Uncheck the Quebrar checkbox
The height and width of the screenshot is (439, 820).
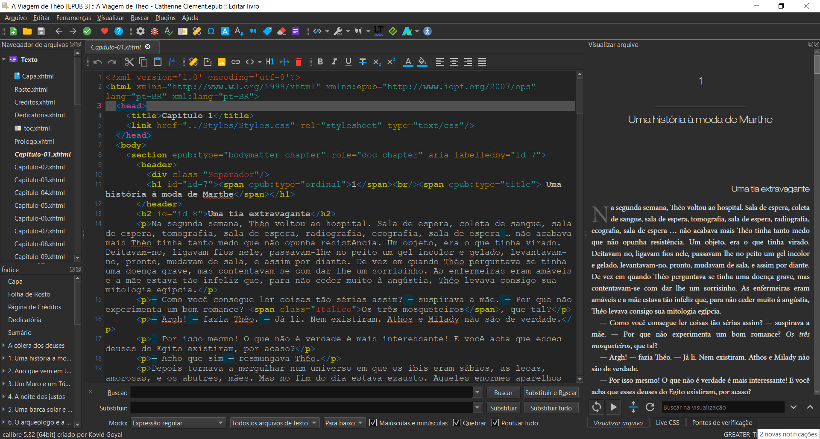[x=457, y=423]
